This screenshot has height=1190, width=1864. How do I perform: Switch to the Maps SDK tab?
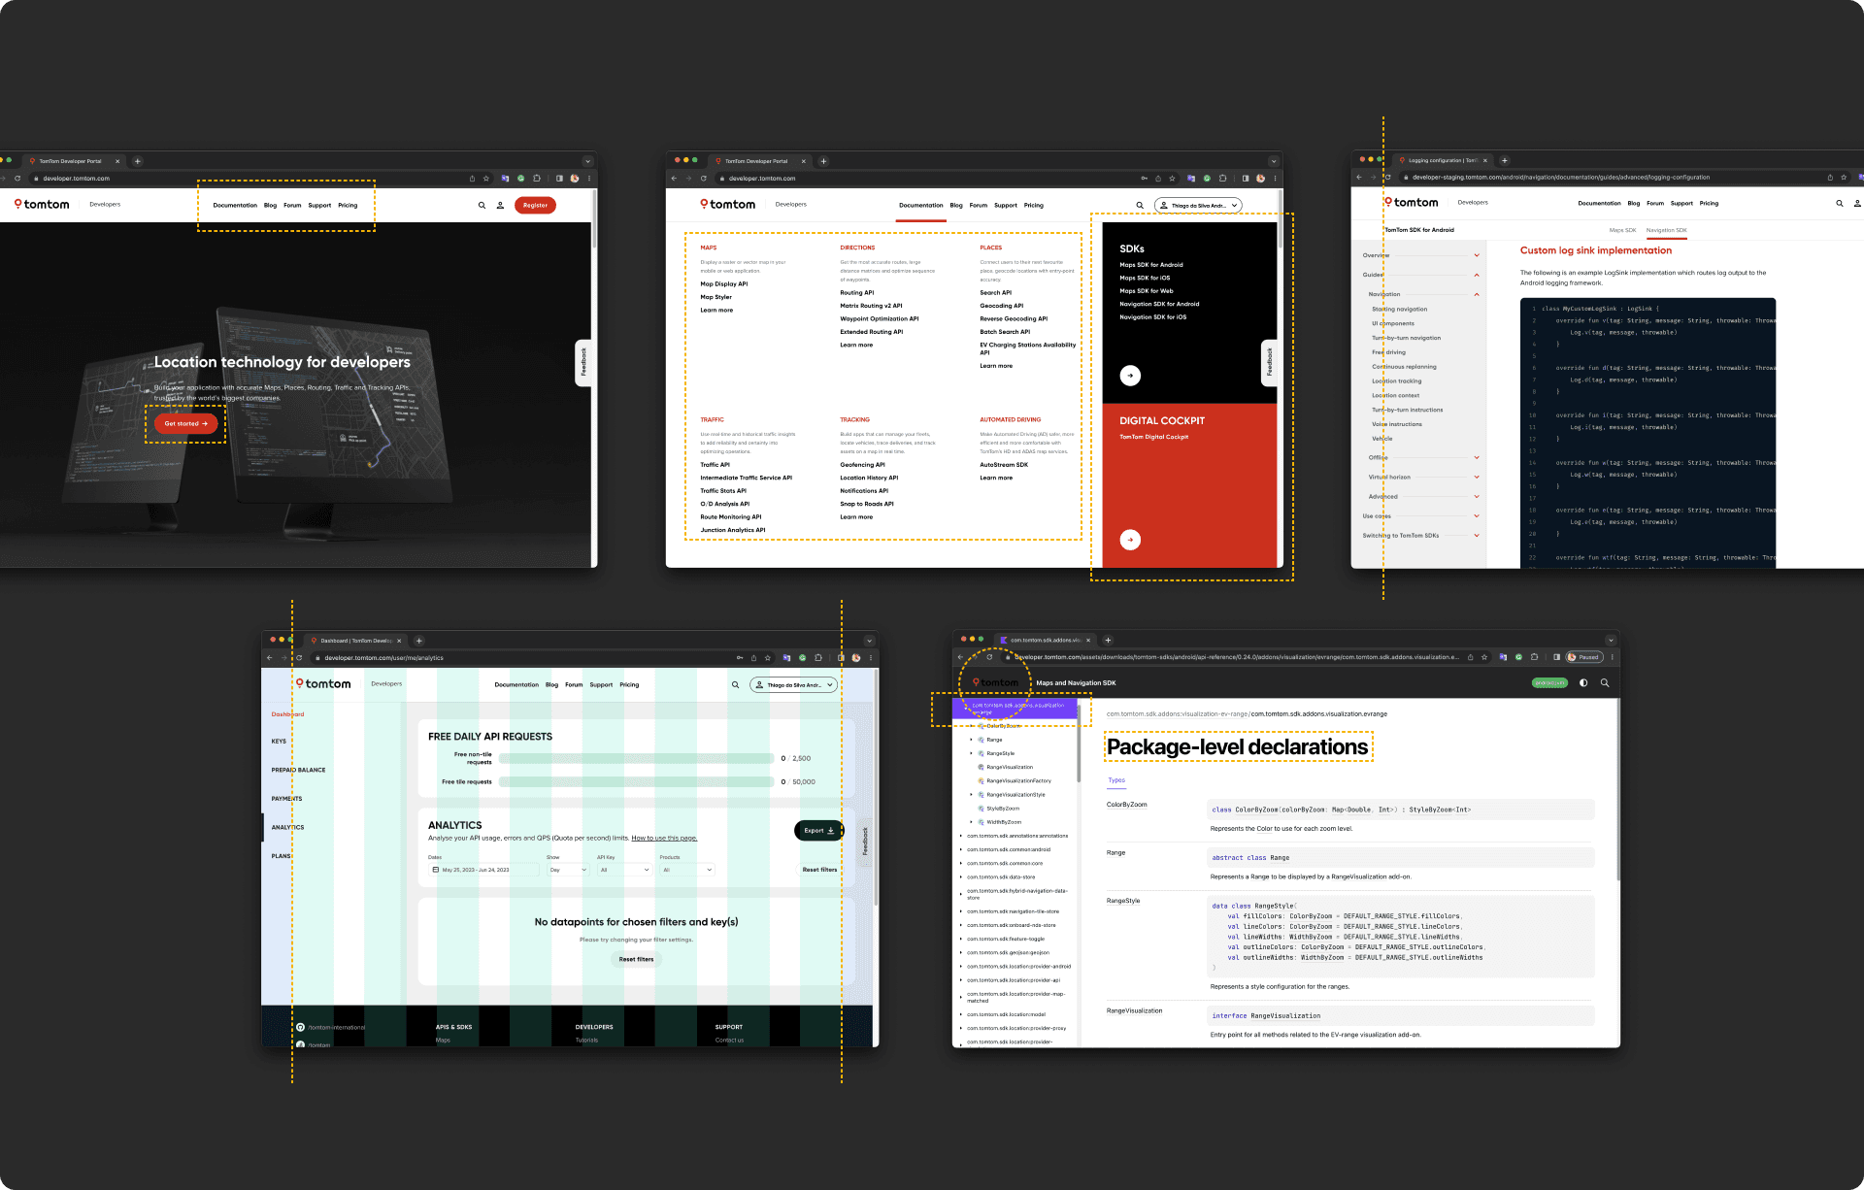1622,230
